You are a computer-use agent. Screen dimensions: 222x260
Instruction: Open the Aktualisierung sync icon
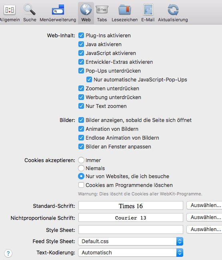pyautogui.click(x=173, y=10)
